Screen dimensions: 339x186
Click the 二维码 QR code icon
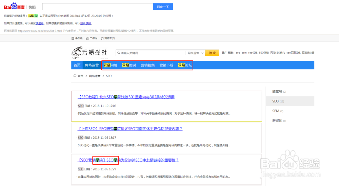click(x=87, y=38)
